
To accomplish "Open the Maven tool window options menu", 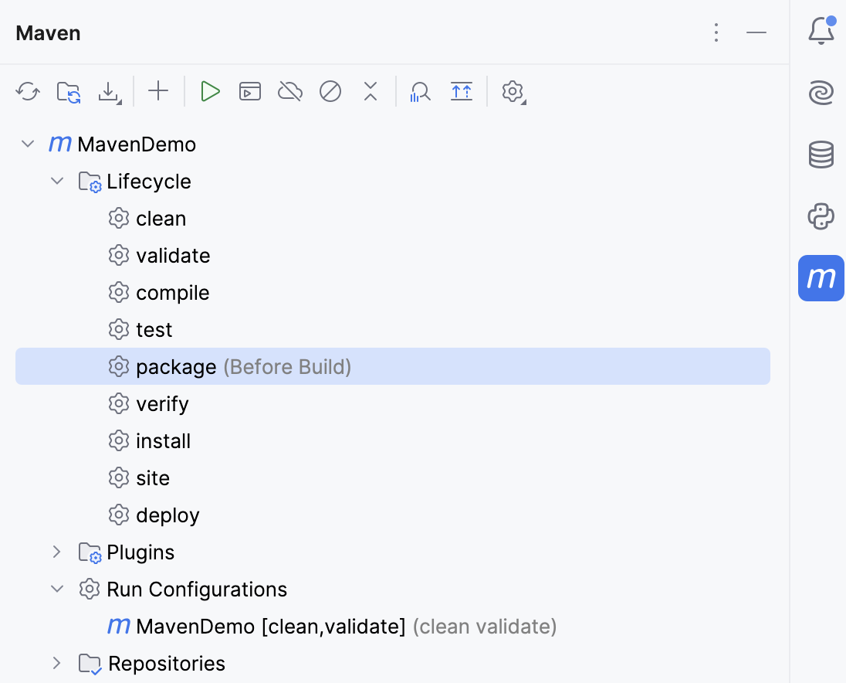I will click(x=716, y=32).
